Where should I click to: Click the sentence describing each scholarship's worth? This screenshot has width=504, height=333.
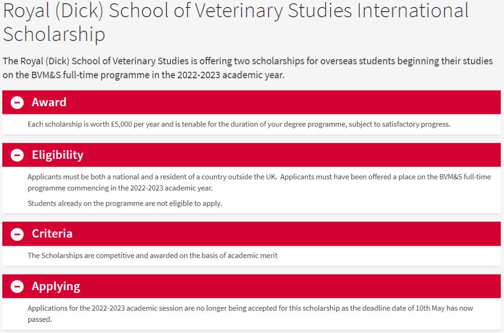pyautogui.click(x=238, y=124)
